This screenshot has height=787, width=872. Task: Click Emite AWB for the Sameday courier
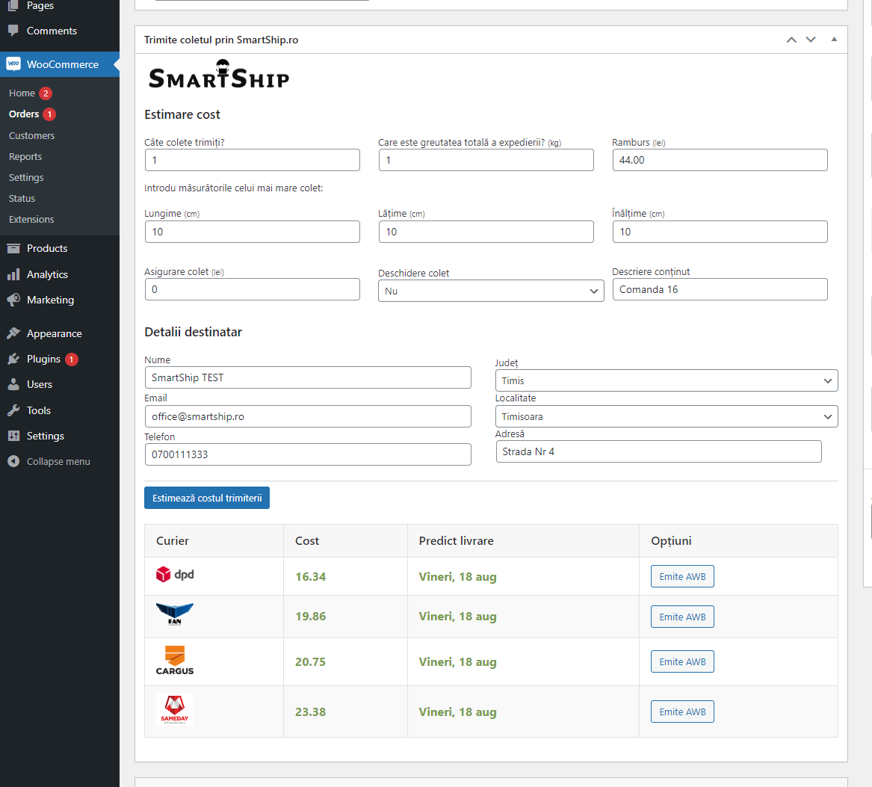tap(682, 712)
